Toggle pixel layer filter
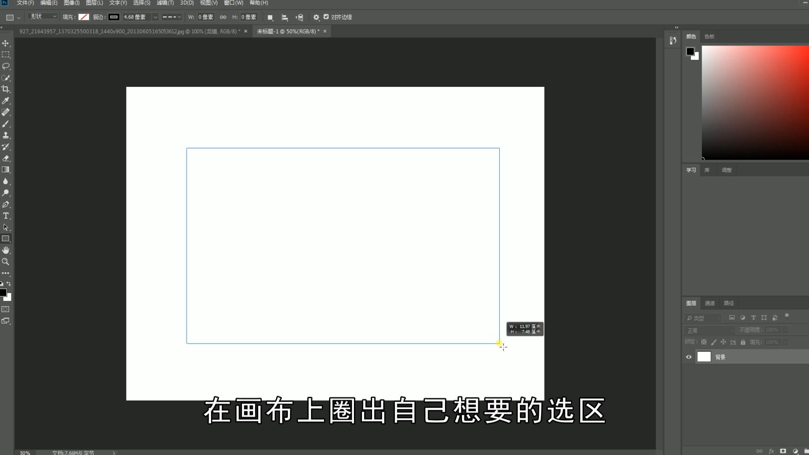Viewport: 809px width, 455px height. point(732,318)
